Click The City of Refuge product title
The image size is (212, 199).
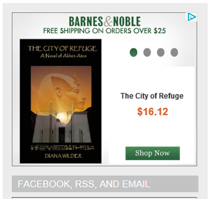[152, 96]
